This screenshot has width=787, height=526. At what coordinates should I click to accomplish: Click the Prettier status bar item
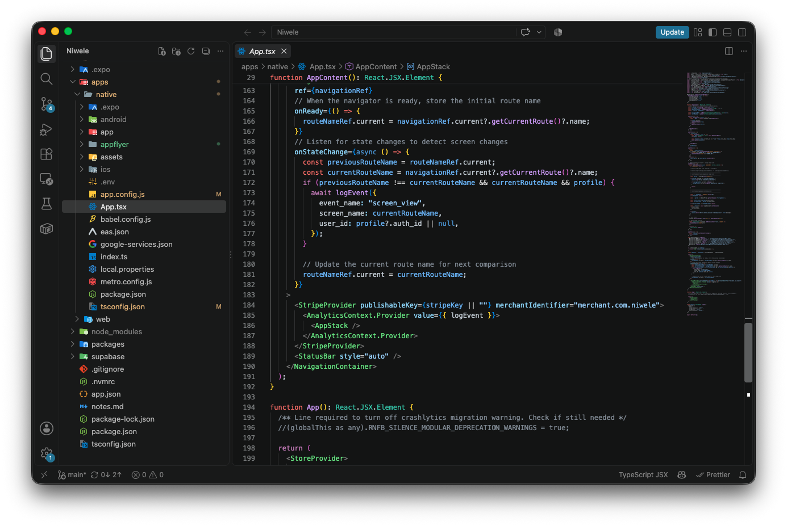pyautogui.click(x=713, y=475)
